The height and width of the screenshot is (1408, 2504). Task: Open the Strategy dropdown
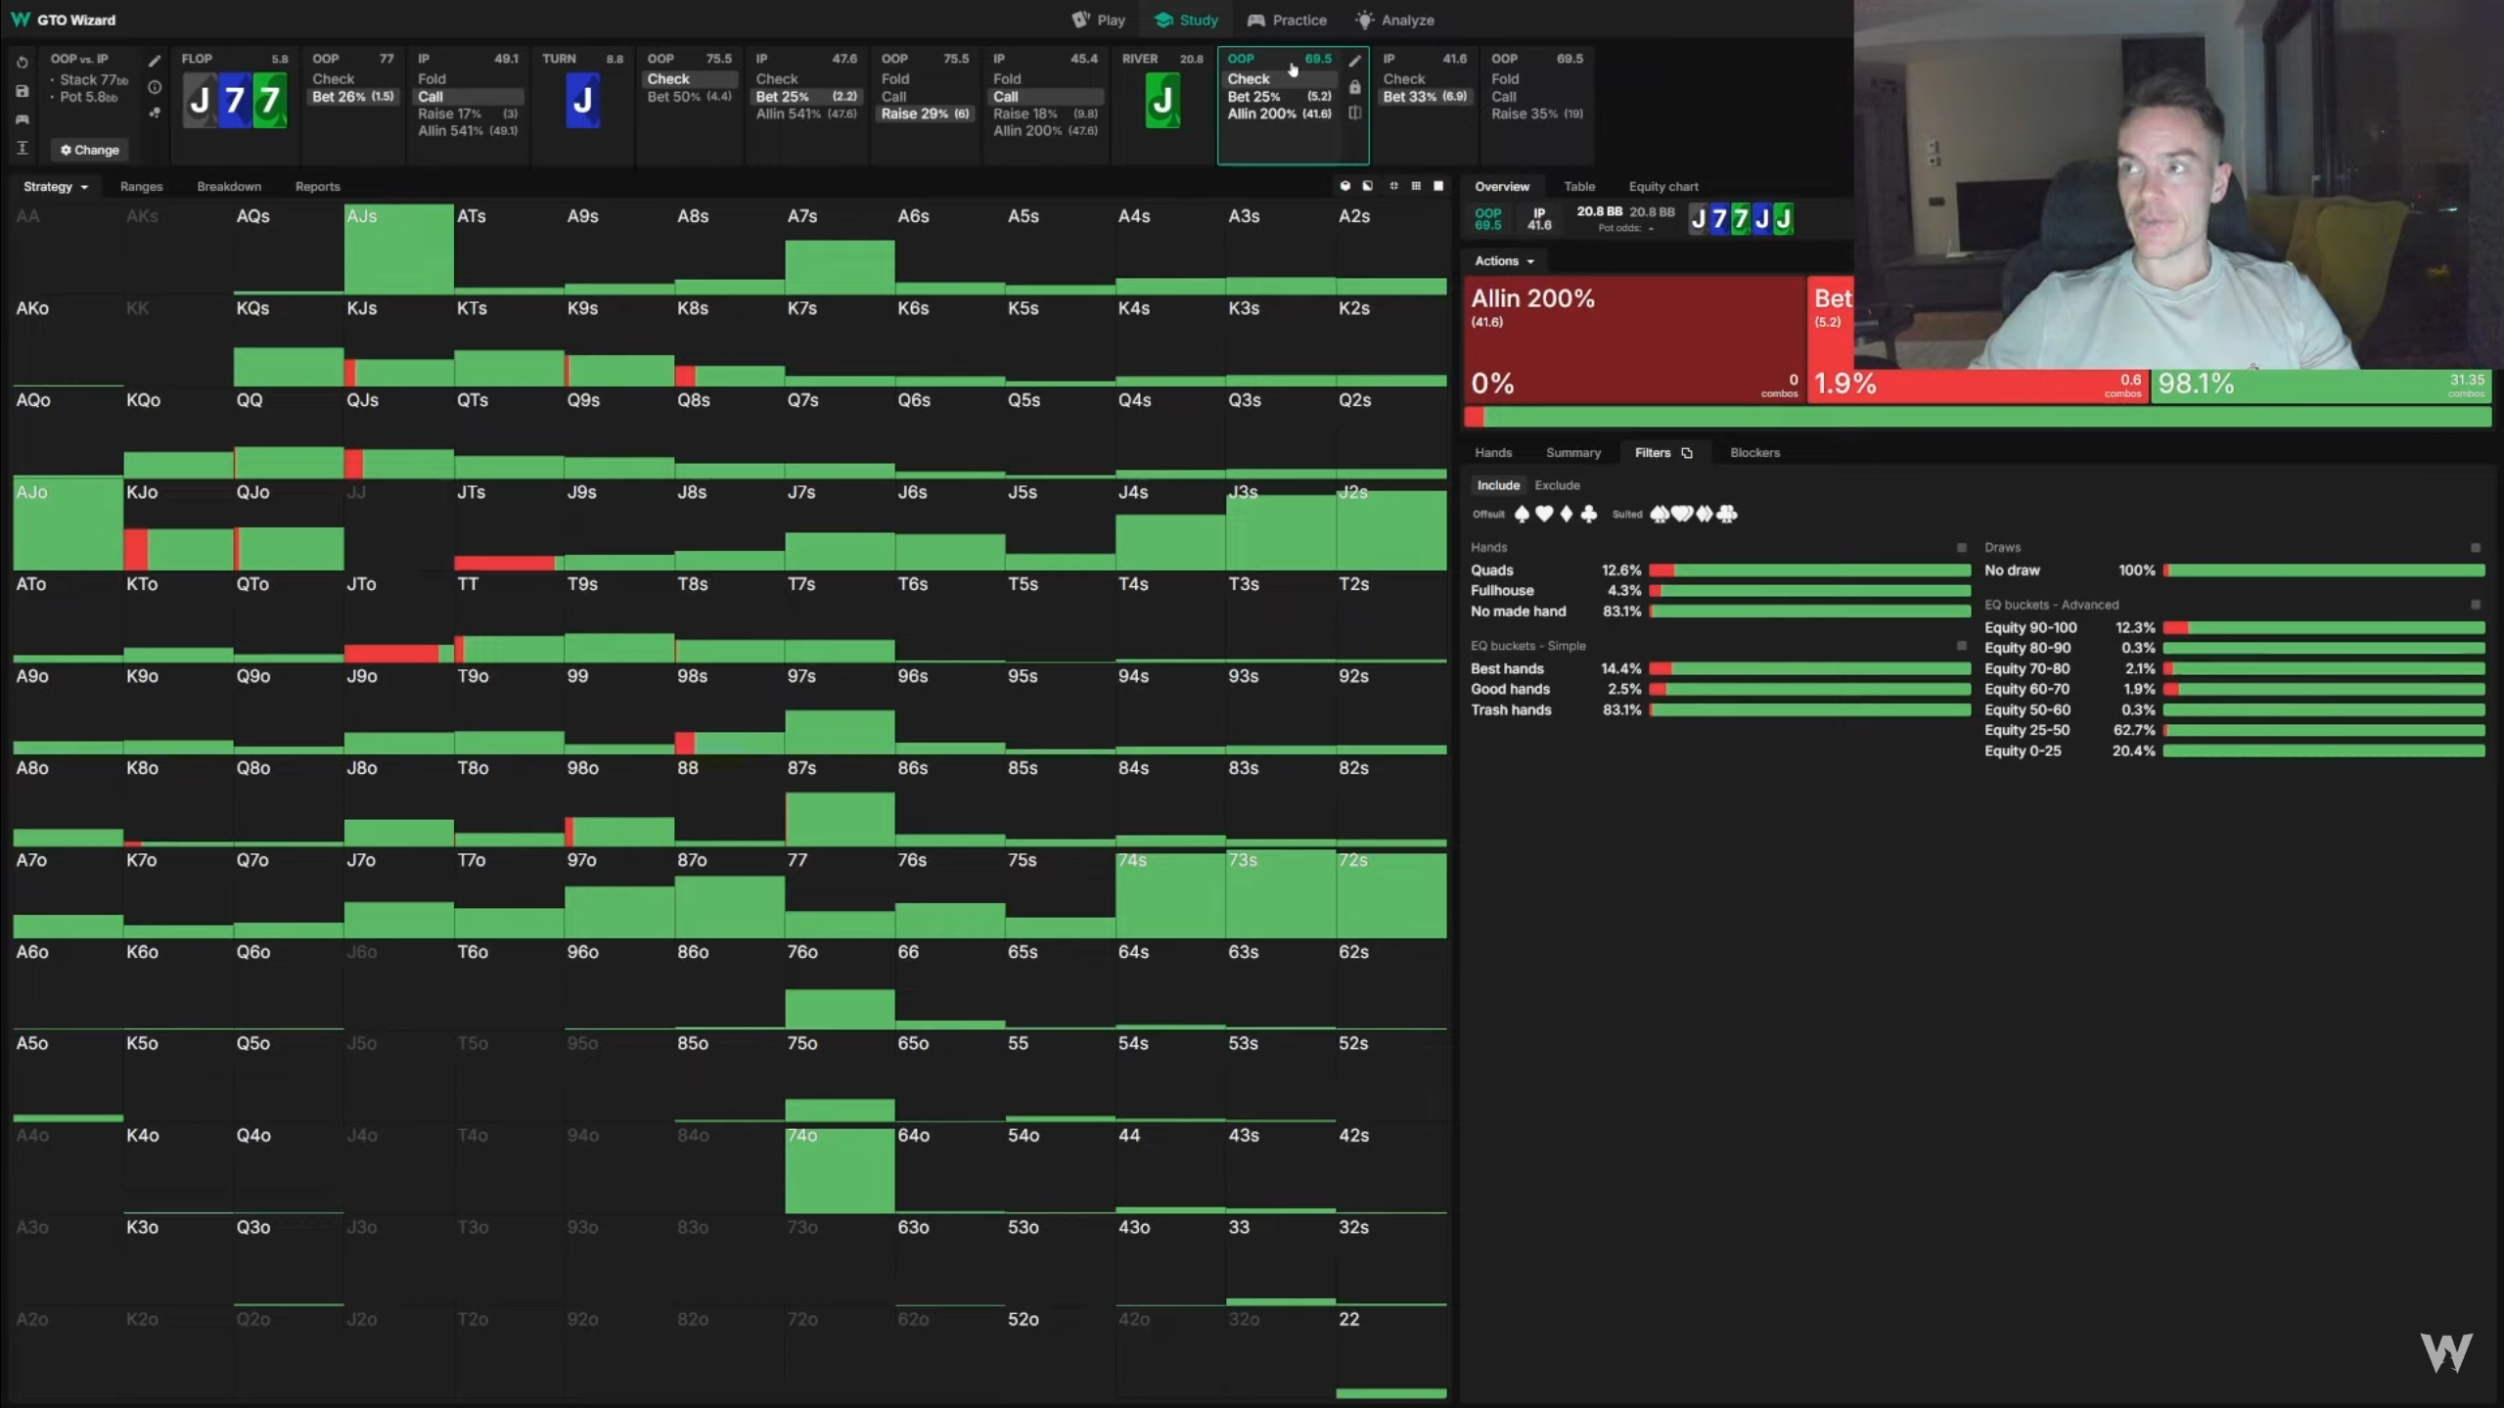[55, 186]
